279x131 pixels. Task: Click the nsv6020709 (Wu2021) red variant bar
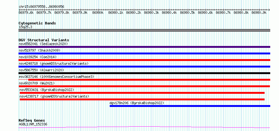(x=144, y=86)
